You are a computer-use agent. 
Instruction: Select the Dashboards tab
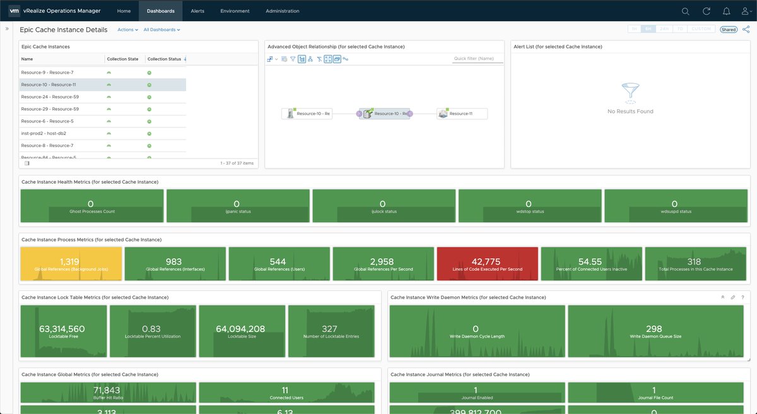click(x=161, y=11)
